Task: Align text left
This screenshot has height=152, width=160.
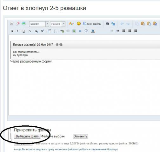Action: pyautogui.click(x=123, y=31)
